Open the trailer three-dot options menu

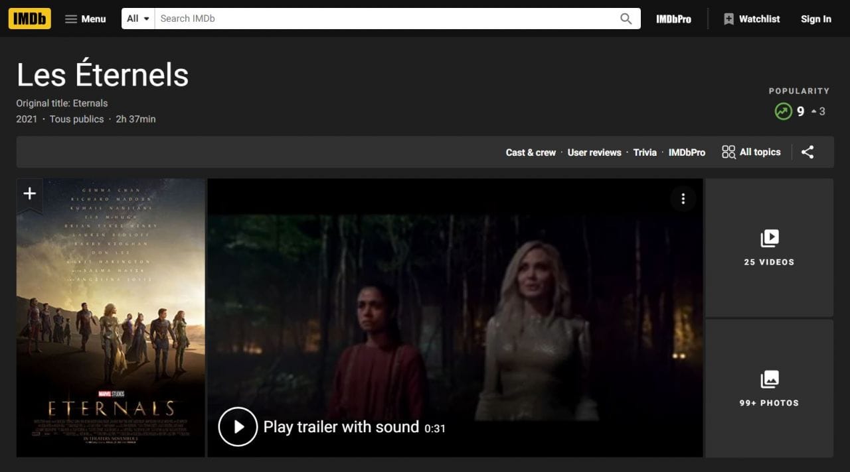tap(683, 199)
